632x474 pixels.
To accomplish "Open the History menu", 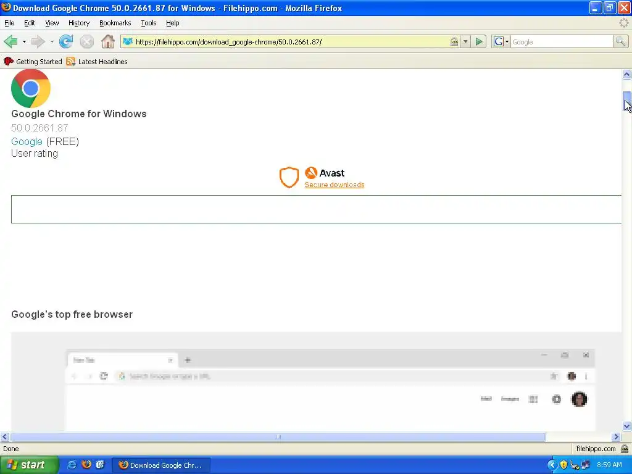I will coord(79,23).
